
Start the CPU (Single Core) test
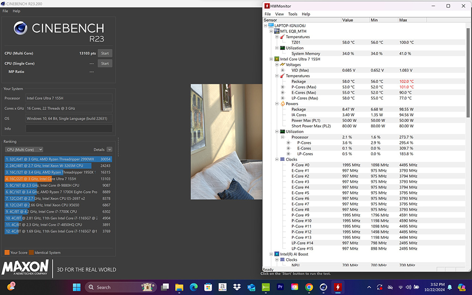[x=105, y=64]
